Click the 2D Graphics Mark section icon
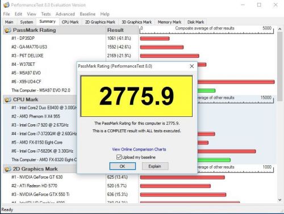This screenshot has width=284, height=214. pos(8,169)
